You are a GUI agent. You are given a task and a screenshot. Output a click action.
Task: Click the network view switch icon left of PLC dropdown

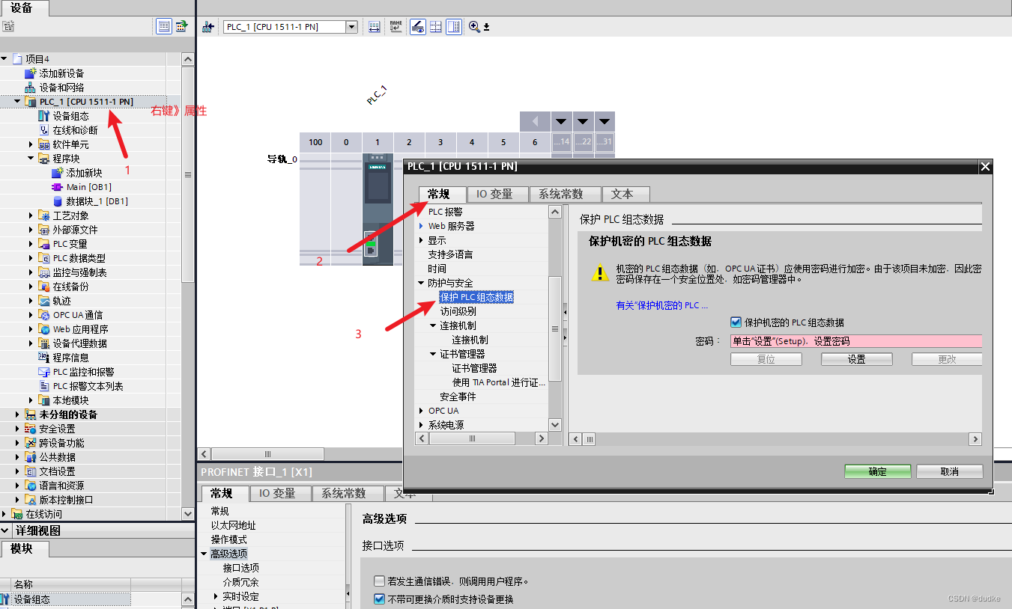click(208, 27)
